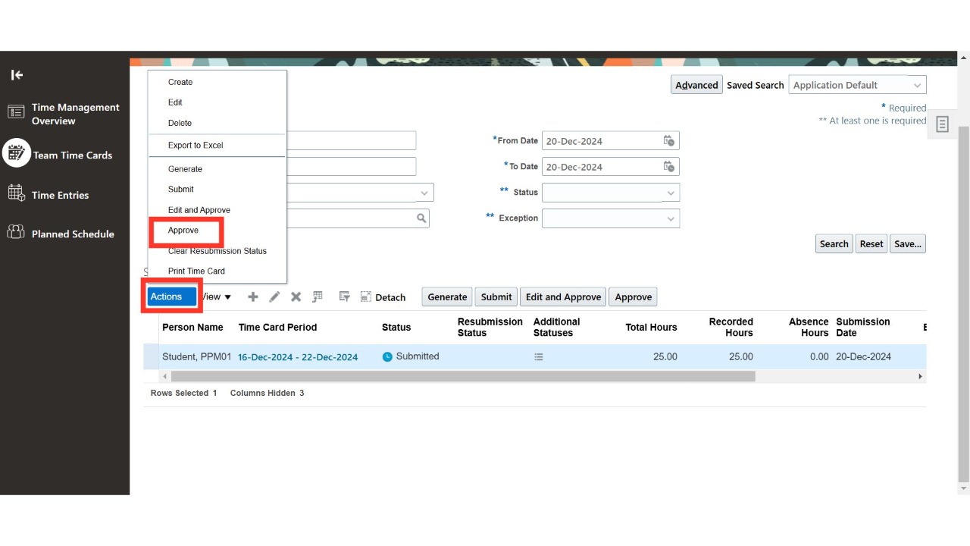The height and width of the screenshot is (546, 970).
Task: Click the Edit and Approve toolbar button
Action: coord(563,297)
